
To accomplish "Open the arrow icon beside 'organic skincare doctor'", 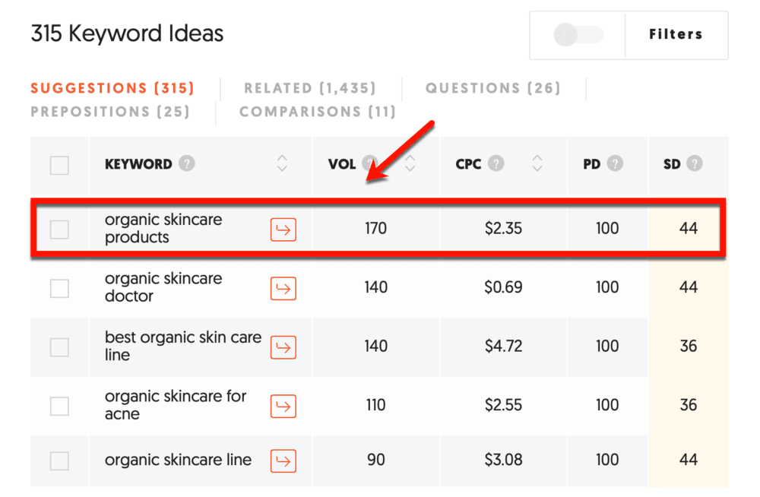I will tap(282, 288).
